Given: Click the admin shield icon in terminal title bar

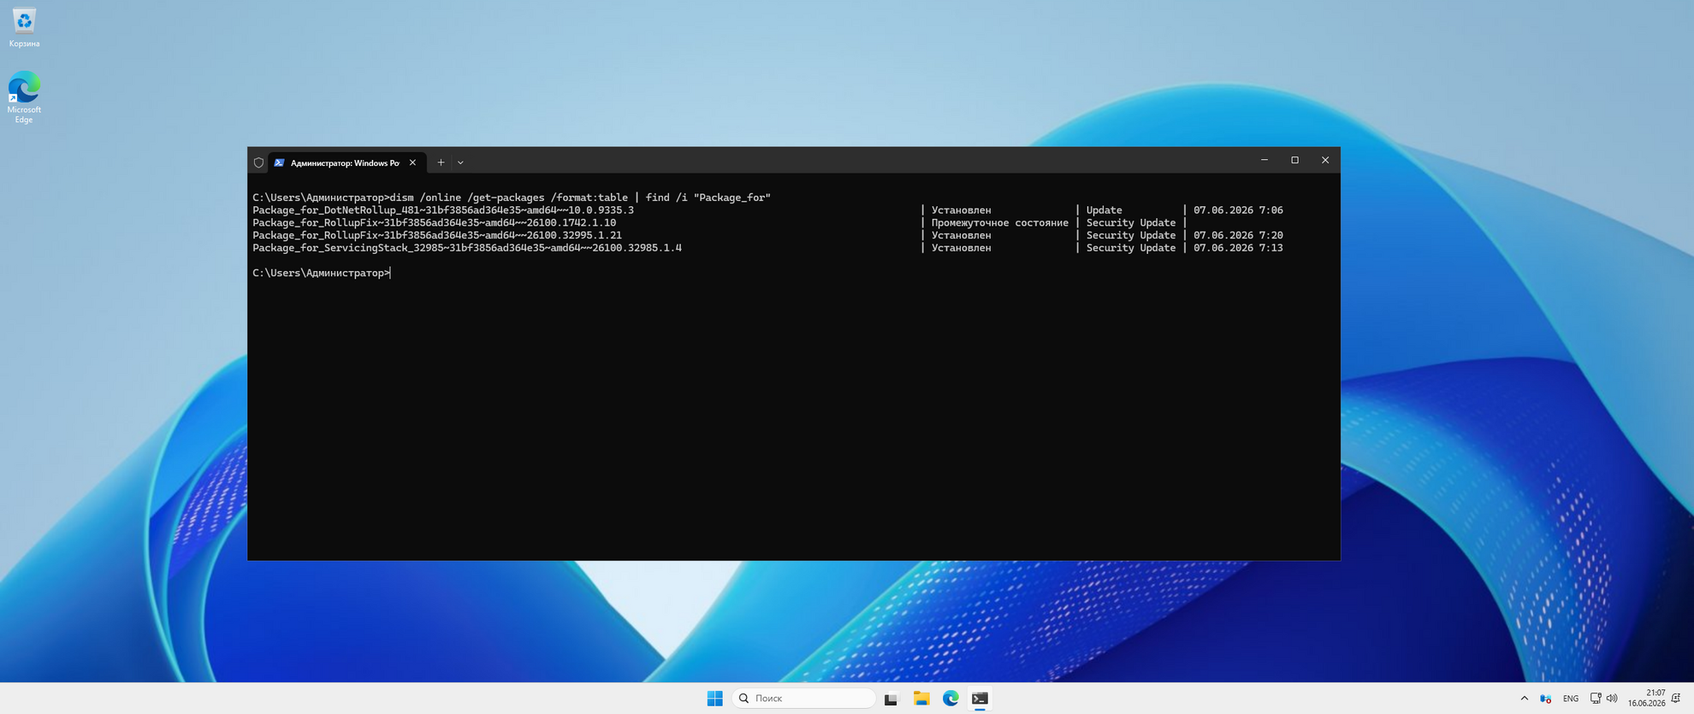Looking at the screenshot, I should 258,162.
